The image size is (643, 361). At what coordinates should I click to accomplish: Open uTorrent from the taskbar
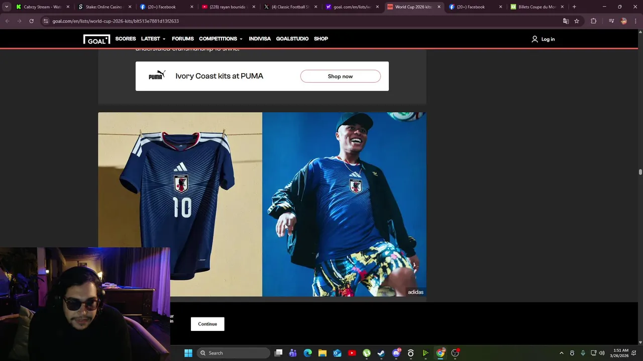tap(367, 353)
